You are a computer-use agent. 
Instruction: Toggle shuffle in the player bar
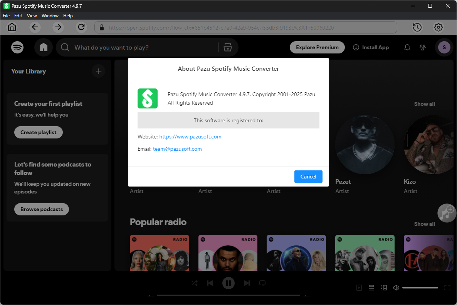(195, 283)
